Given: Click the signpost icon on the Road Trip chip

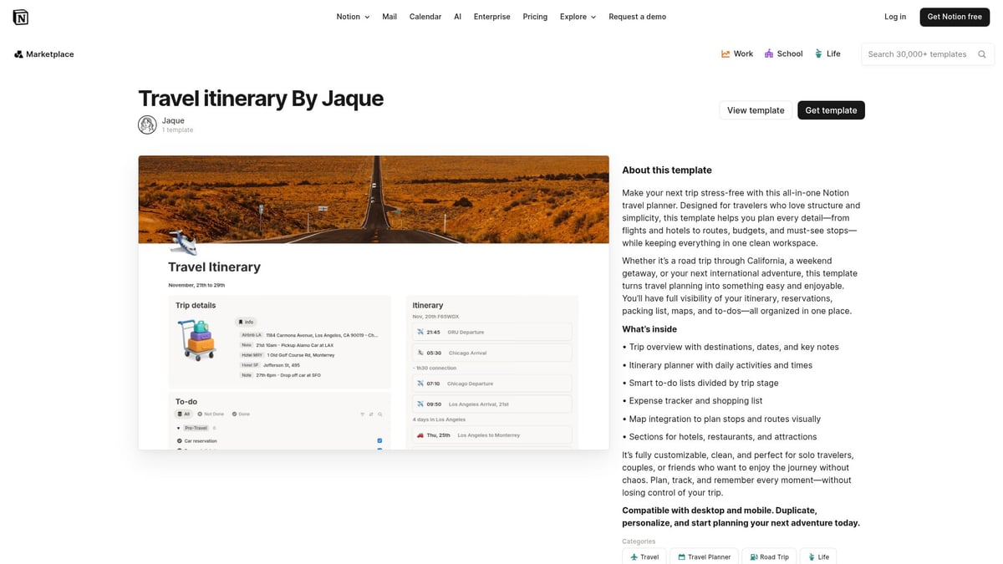Looking at the screenshot, I should (x=756, y=557).
